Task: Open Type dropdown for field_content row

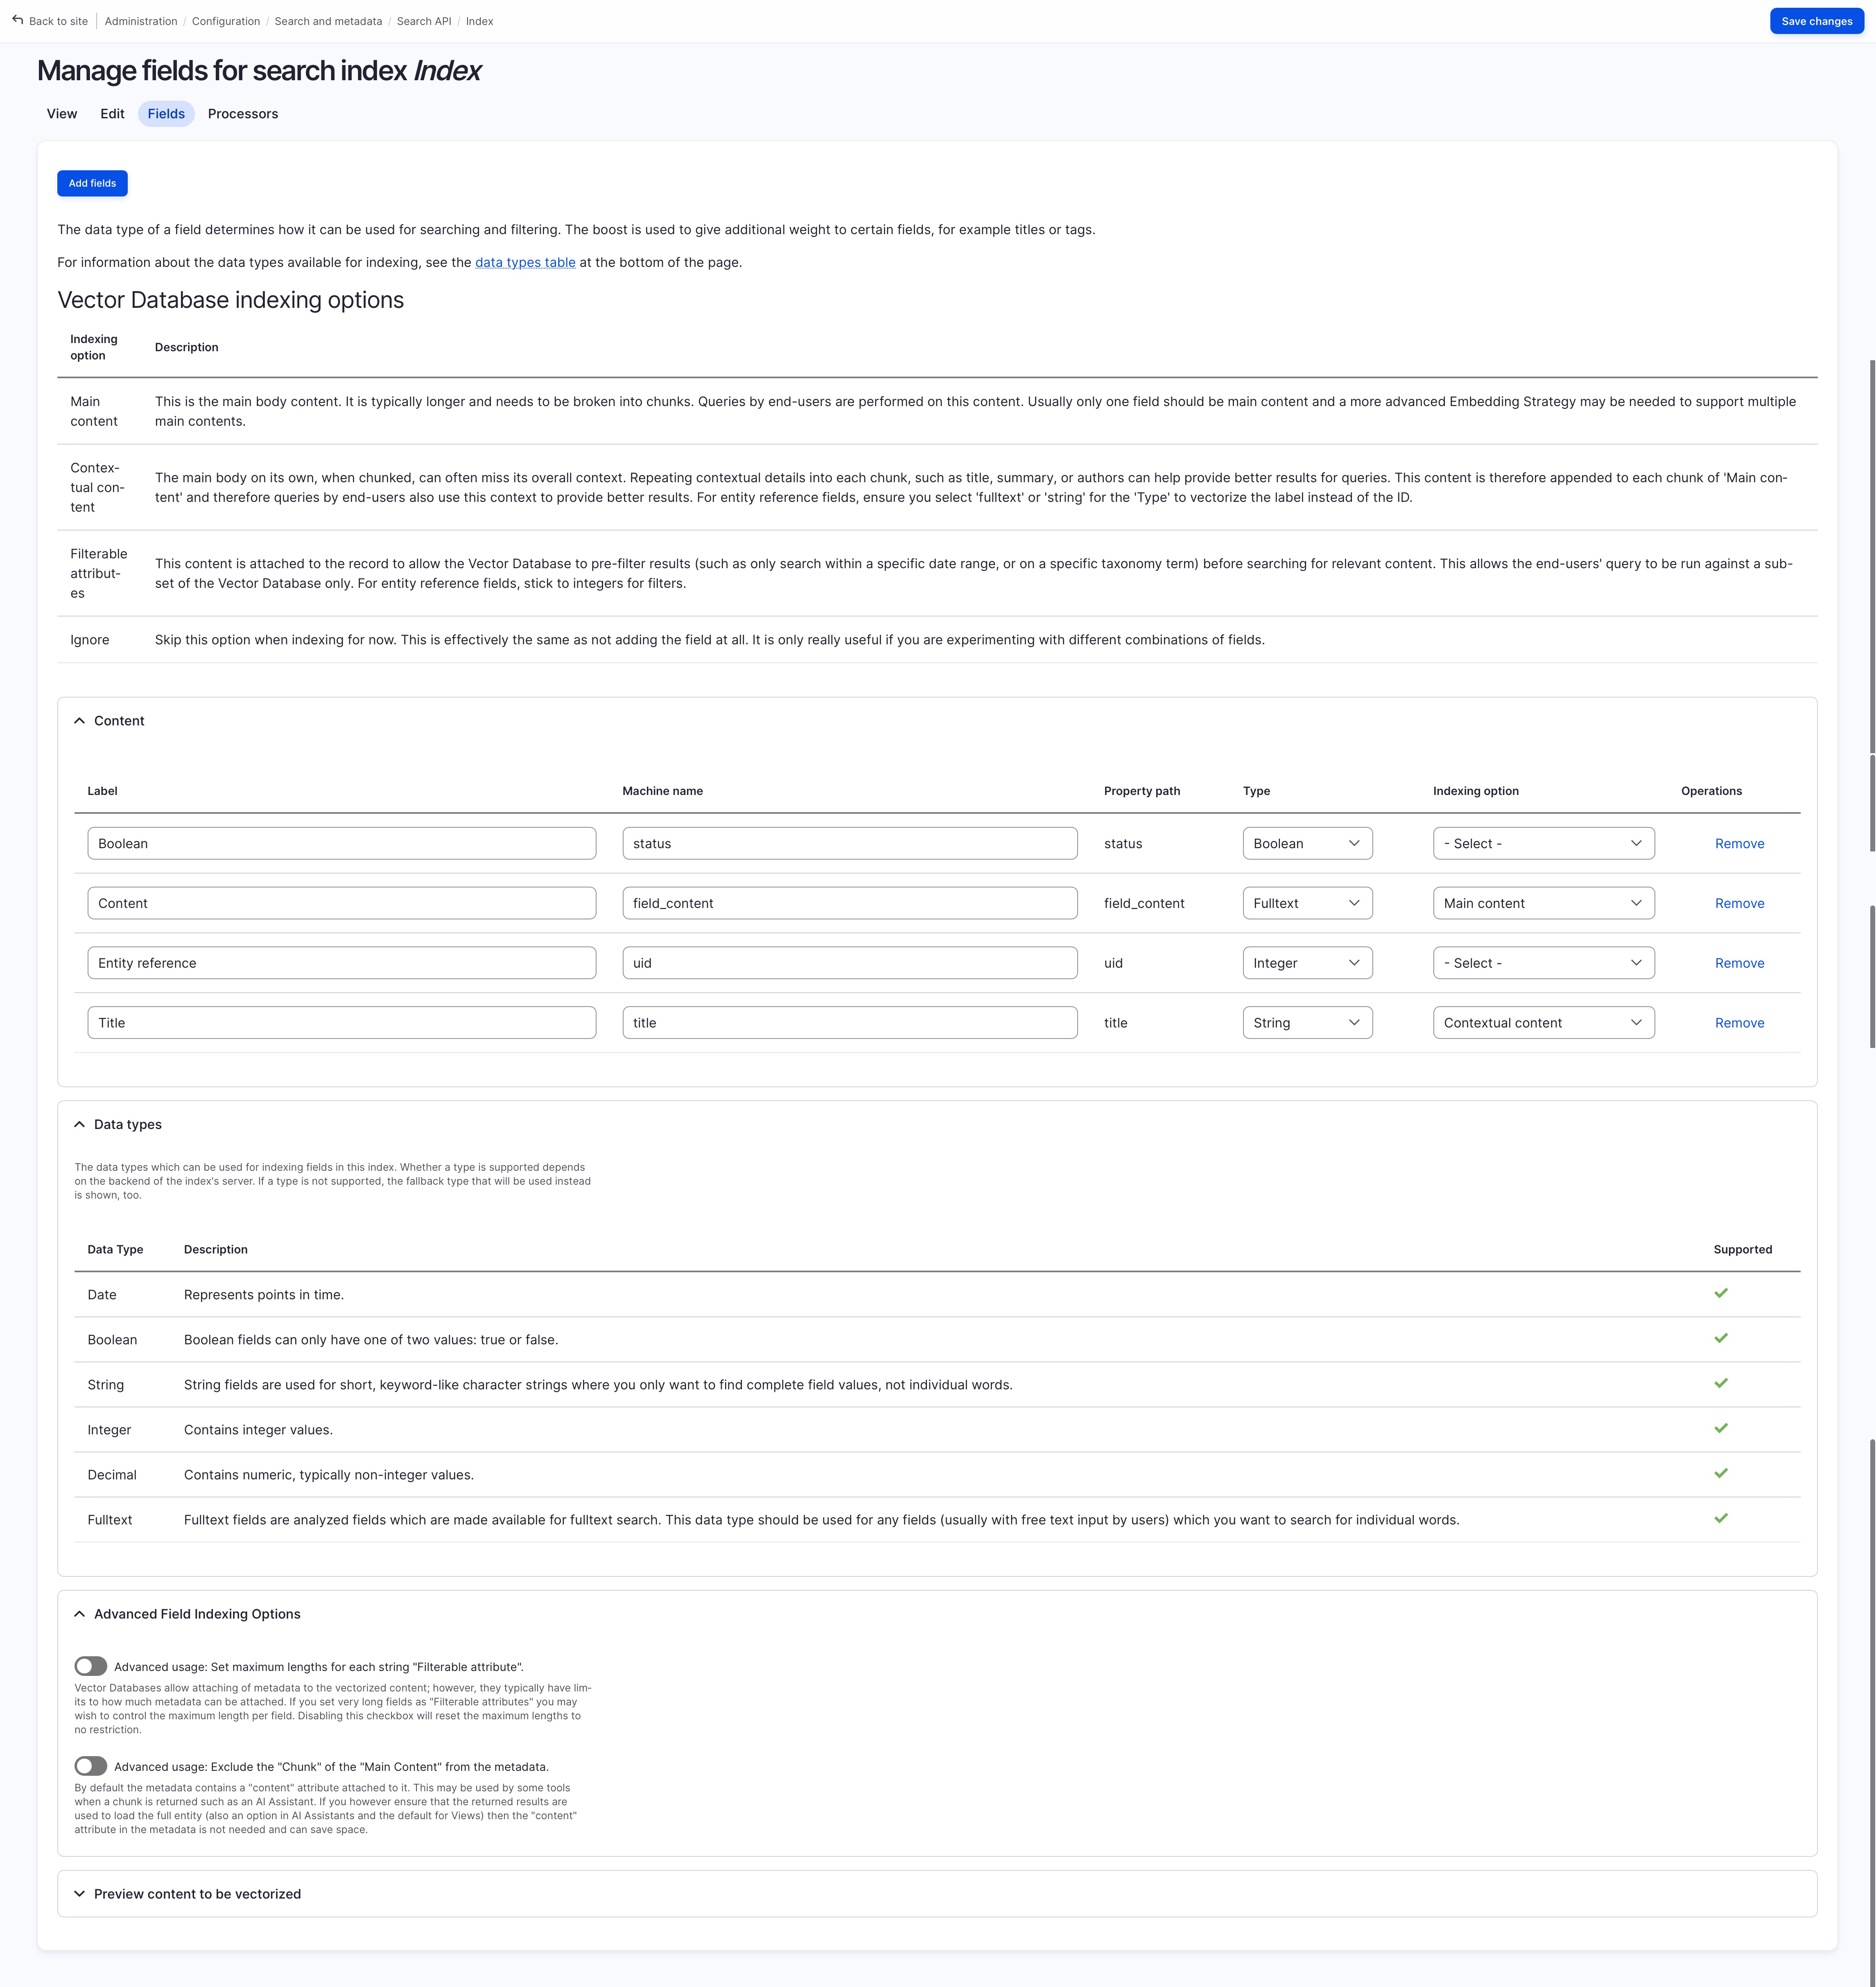Action: 1306,903
